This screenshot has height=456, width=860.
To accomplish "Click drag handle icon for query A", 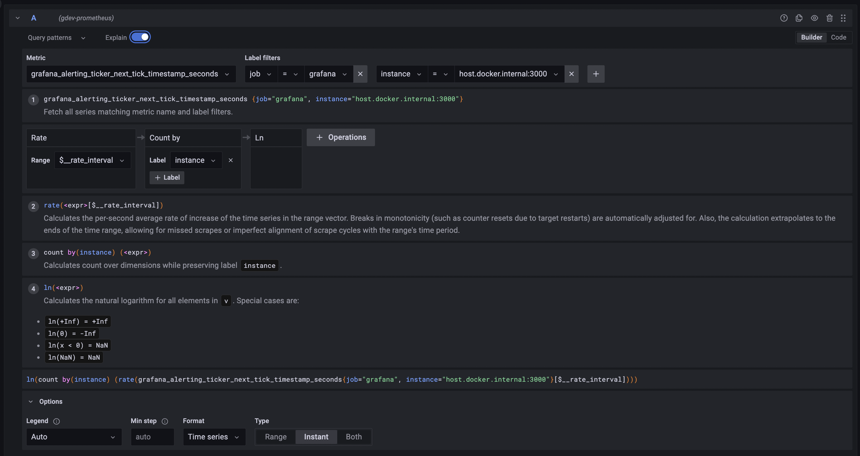I will click(x=843, y=18).
